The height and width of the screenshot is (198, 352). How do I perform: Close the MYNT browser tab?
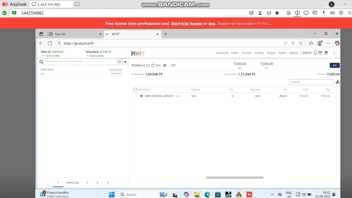(x=158, y=34)
